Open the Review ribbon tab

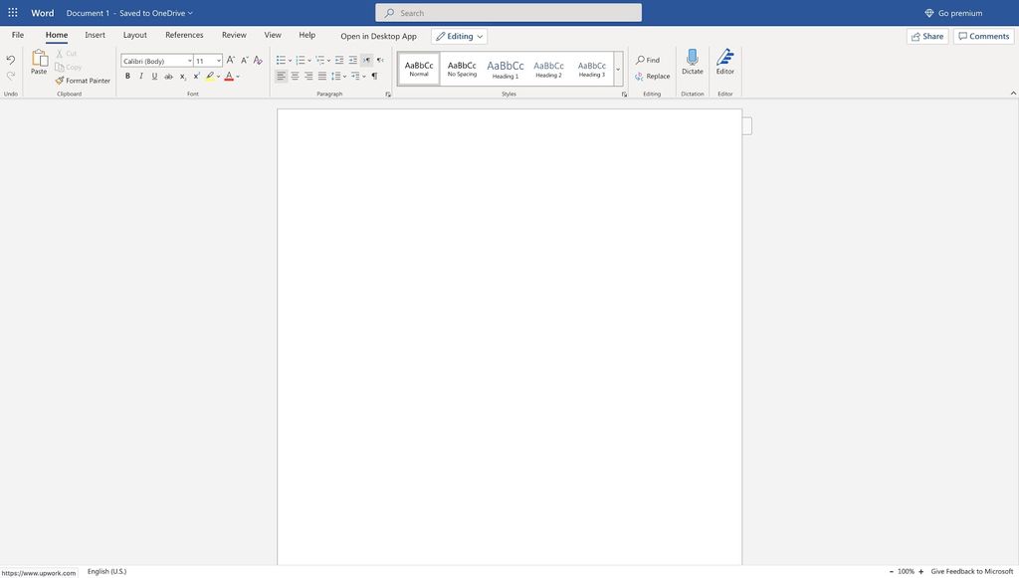(x=235, y=33)
